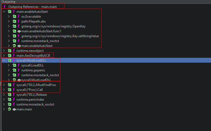This screenshot has width=211, height=131.
Task: Expand the path/filepath.abs node
Action: coord(9,21)
